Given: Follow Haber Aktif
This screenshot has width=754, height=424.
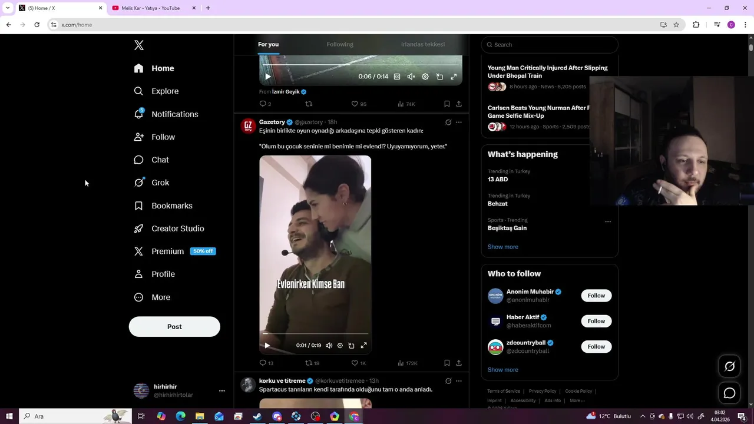Looking at the screenshot, I should 596,321.
